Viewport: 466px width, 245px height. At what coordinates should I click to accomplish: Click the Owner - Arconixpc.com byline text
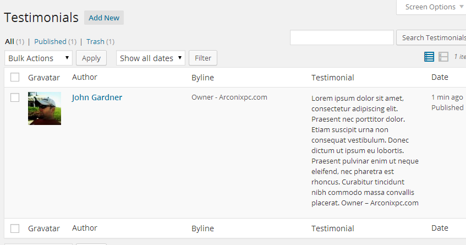(x=229, y=97)
